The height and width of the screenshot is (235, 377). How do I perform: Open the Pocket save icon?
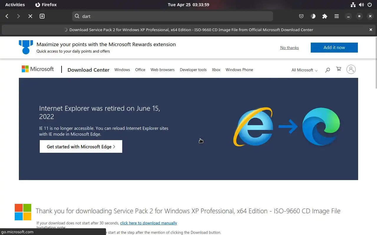tap(301, 16)
